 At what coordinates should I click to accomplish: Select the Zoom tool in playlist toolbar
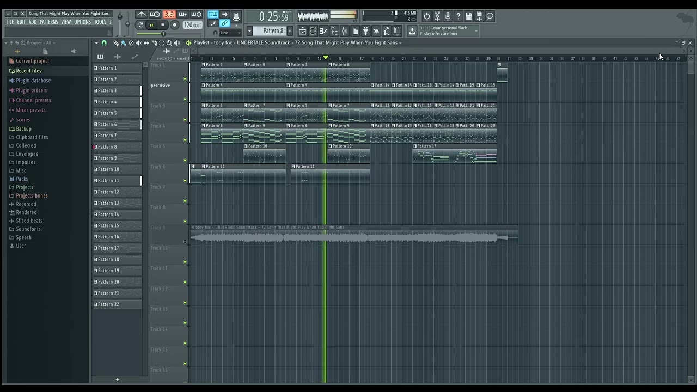(x=169, y=43)
